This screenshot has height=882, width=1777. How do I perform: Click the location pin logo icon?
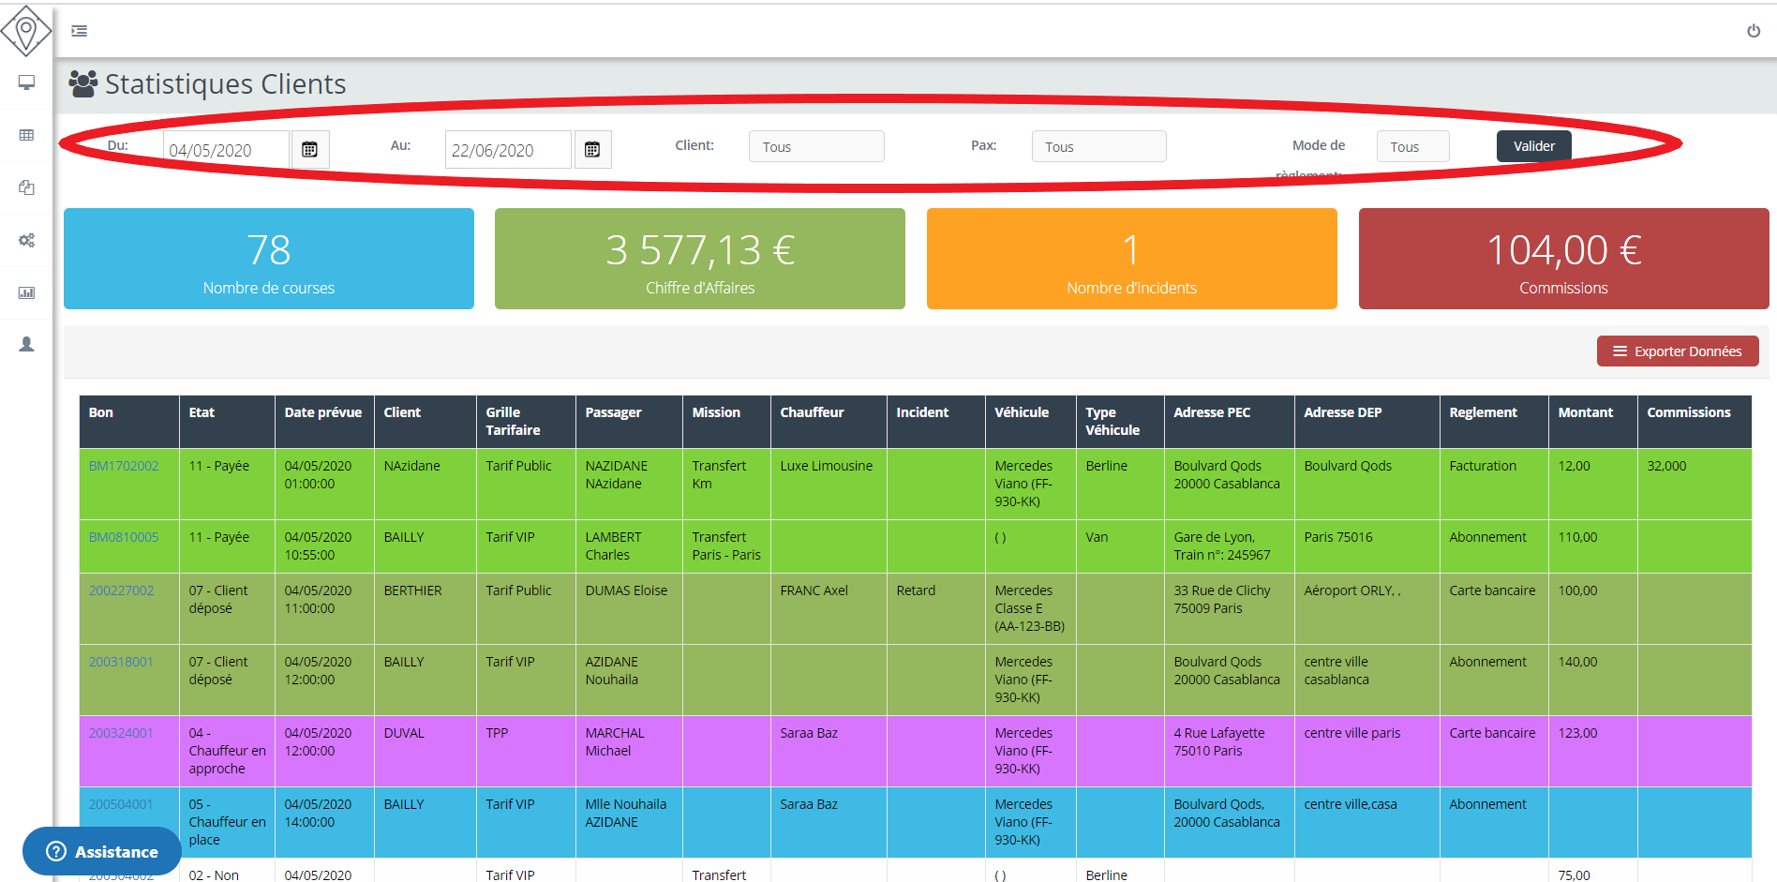(26, 31)
